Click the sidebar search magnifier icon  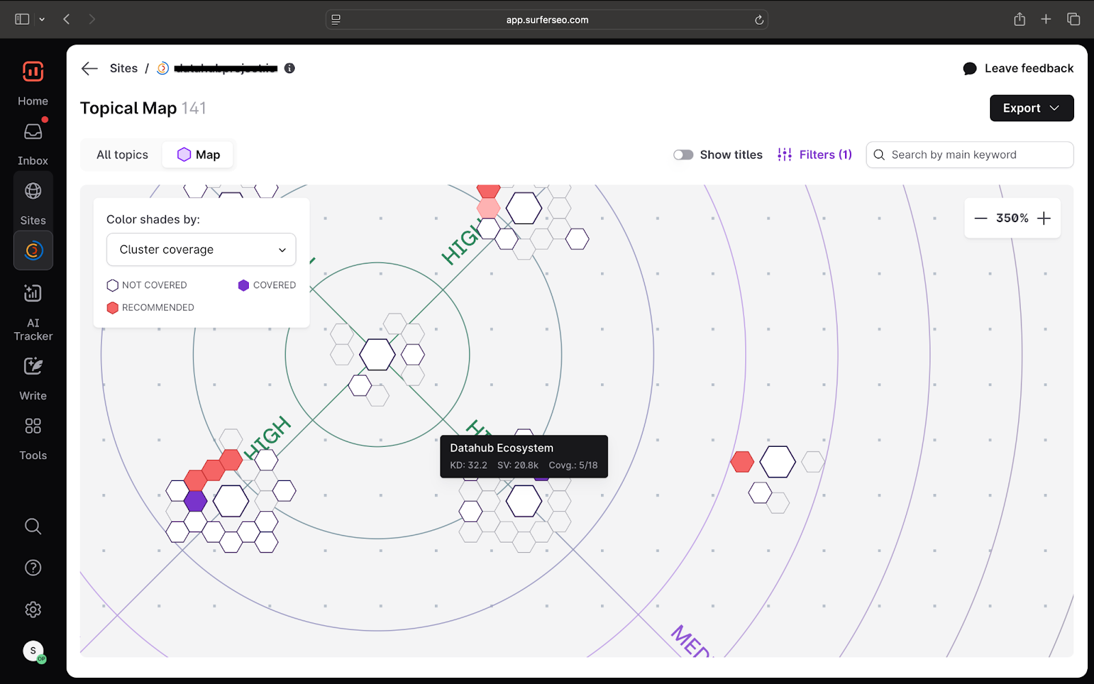click(33, 526)
